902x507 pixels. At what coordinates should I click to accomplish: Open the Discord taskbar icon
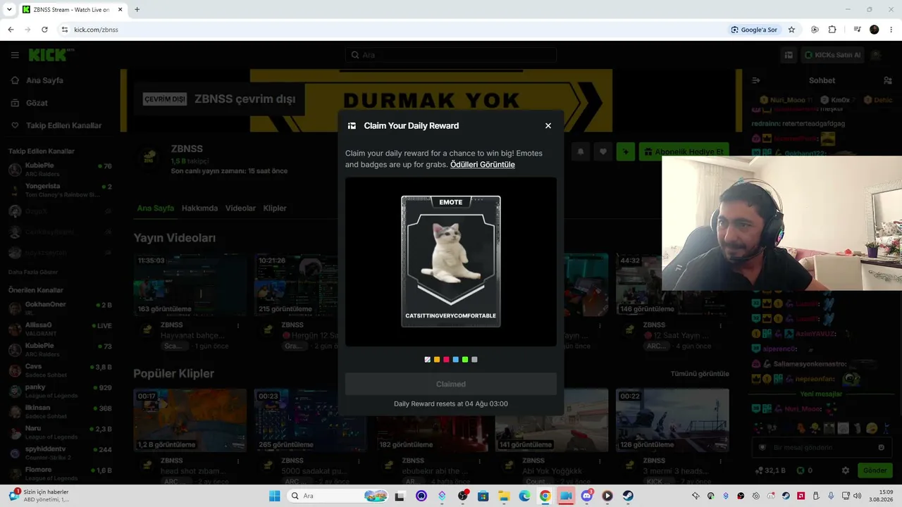point(586,496)
